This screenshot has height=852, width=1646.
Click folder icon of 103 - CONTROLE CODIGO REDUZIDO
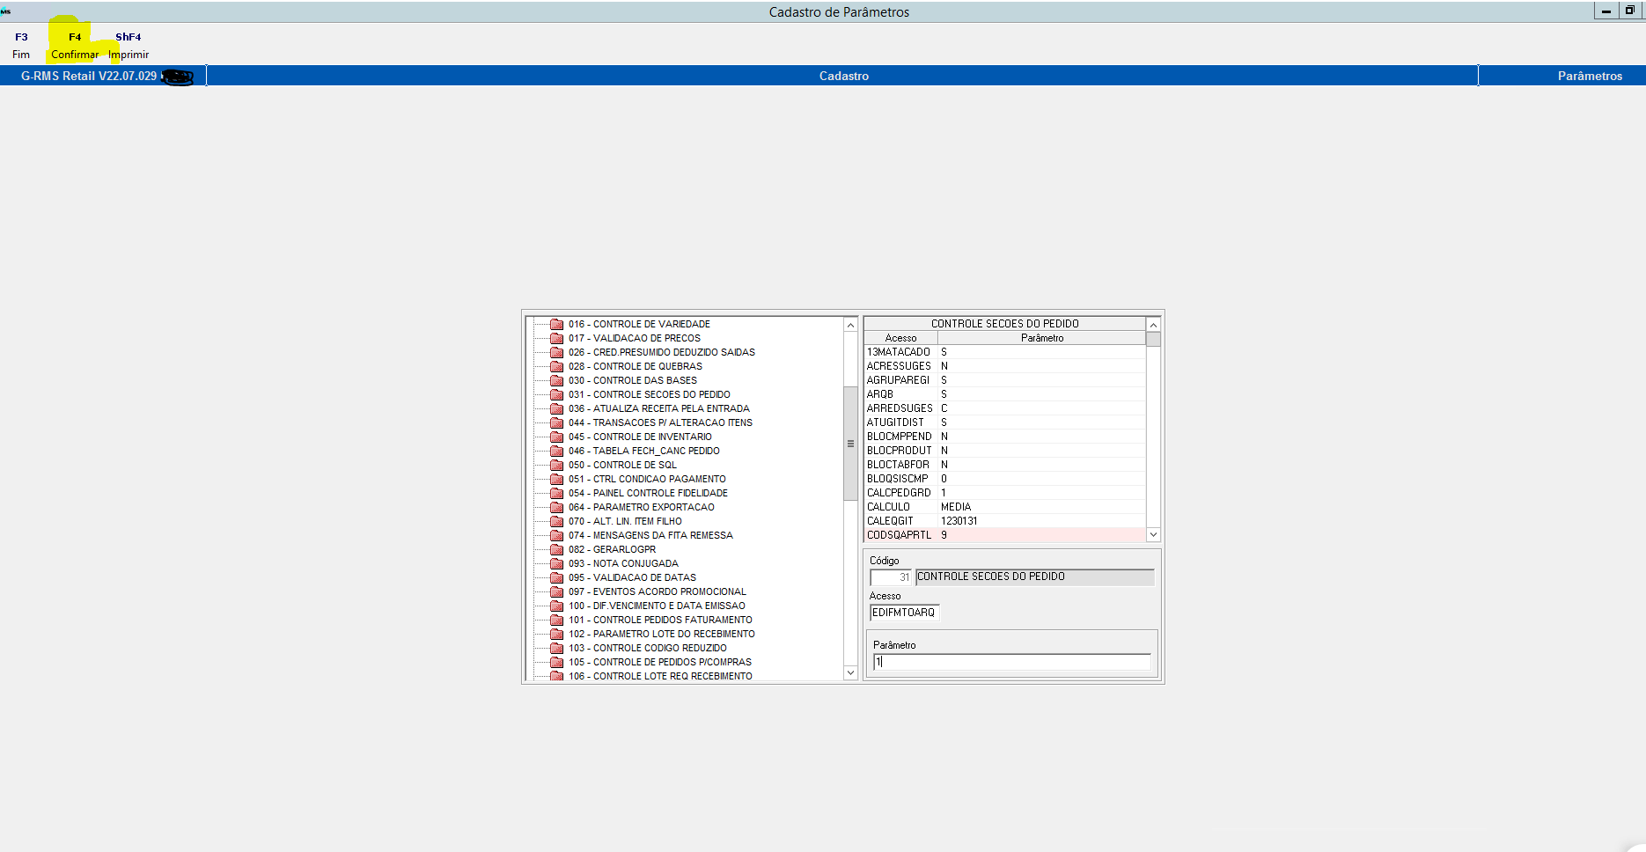click(556, 648)
